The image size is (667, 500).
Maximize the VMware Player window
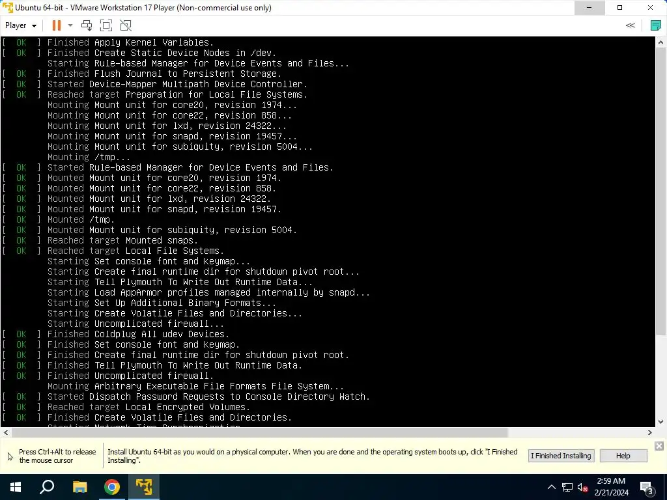[620, 8]
